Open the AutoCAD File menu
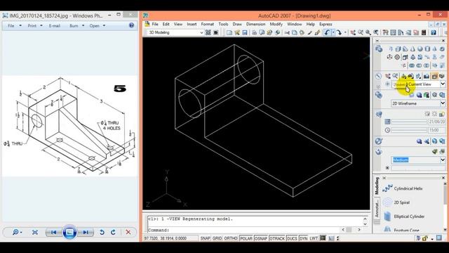449x253 pixels. click(x=155, y=25)
